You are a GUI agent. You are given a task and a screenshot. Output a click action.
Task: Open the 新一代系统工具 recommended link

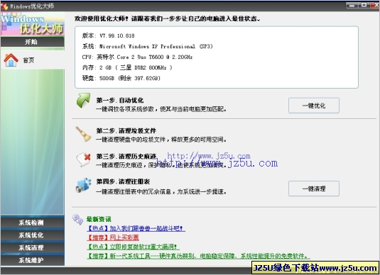coord(198,256)
